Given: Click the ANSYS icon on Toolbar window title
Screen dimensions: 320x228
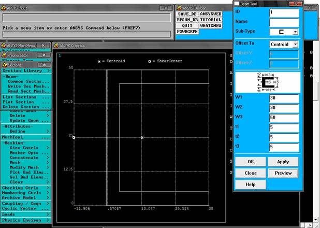Looking at the screenshot, I should click(179, 8).
